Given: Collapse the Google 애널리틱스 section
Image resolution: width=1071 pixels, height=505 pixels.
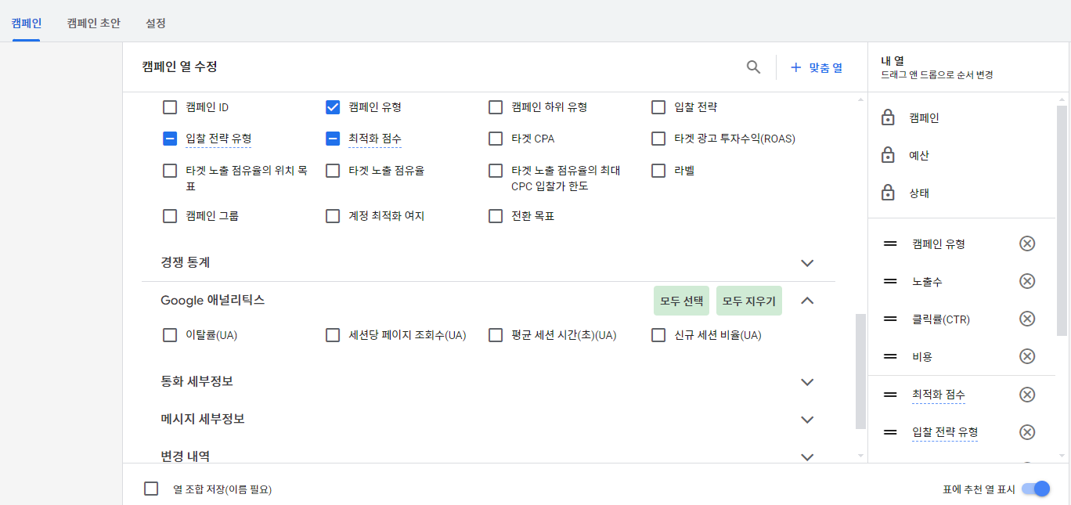Looking at the screenshot, I should tap(808, 301).
